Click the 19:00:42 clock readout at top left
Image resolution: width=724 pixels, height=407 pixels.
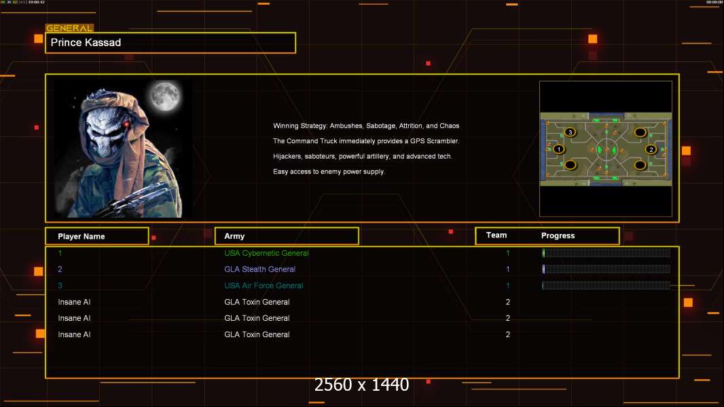click(37, 2)
